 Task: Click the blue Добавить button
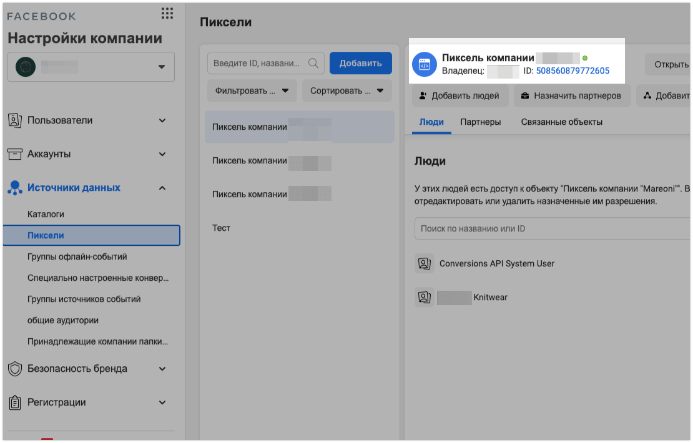pos(360,63)
